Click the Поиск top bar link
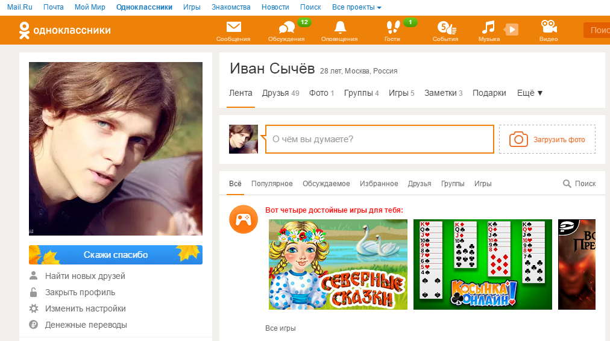 pyautogui.click(x=310, y=7)
